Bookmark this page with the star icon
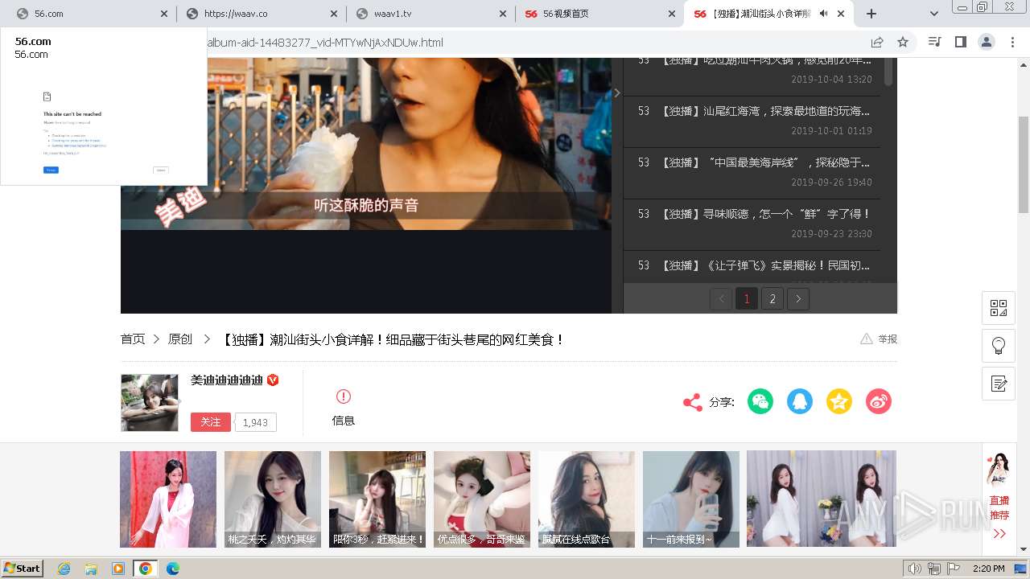The width and height of the screenshot is (1030, 579). (x=903, y=43)
